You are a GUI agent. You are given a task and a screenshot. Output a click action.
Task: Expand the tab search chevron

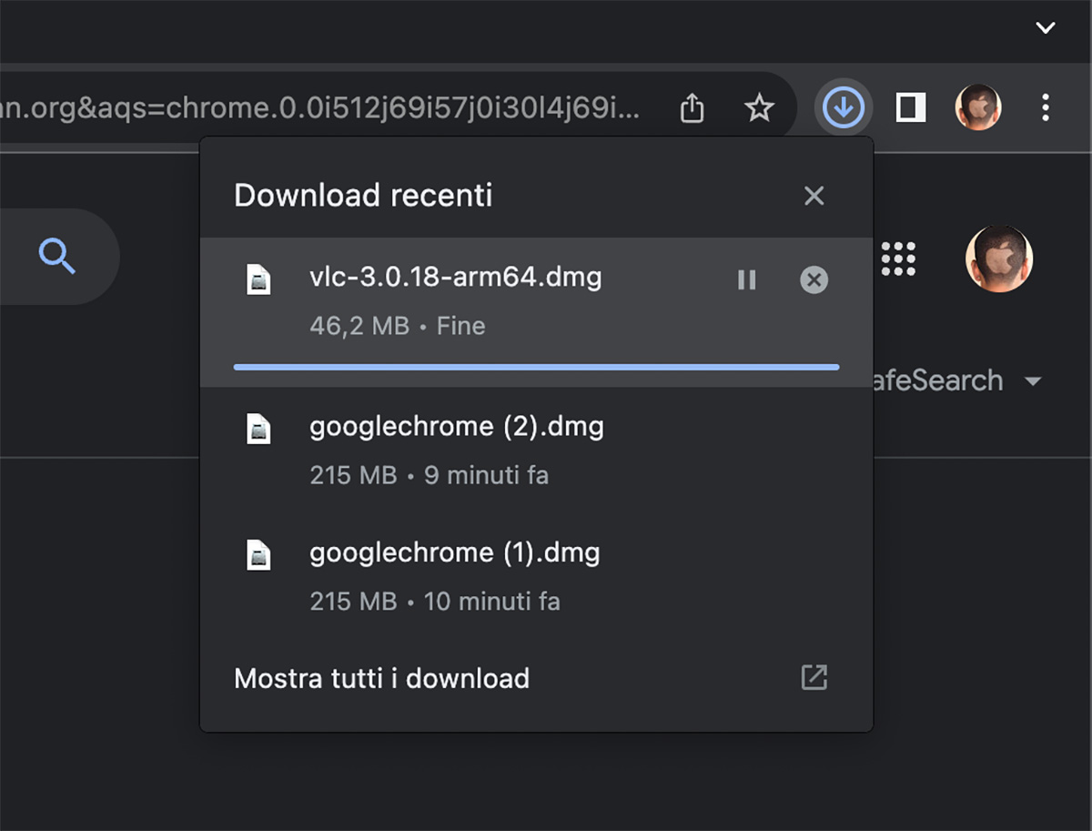click(x=1046, y=28)
